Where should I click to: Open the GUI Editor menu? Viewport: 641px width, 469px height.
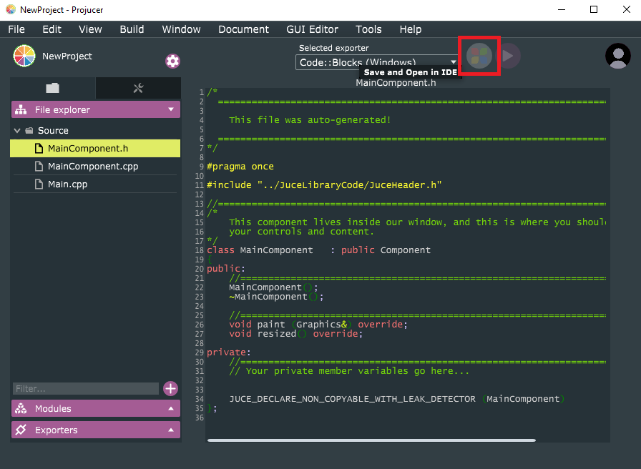point(313,29)
